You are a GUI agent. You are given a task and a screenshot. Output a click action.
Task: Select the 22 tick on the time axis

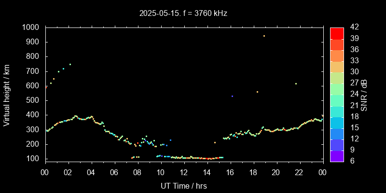299,172
